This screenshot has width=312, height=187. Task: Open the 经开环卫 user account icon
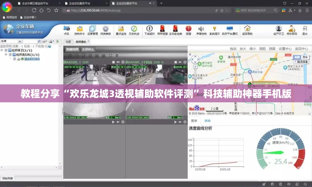point(279,30)
